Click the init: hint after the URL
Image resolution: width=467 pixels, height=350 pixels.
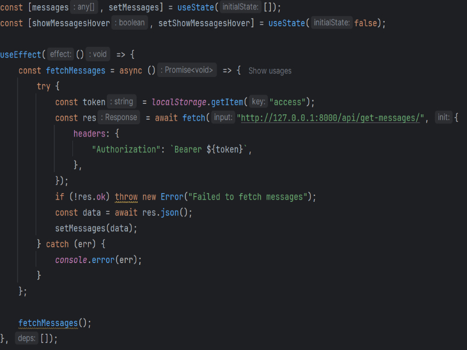[444, 118]
